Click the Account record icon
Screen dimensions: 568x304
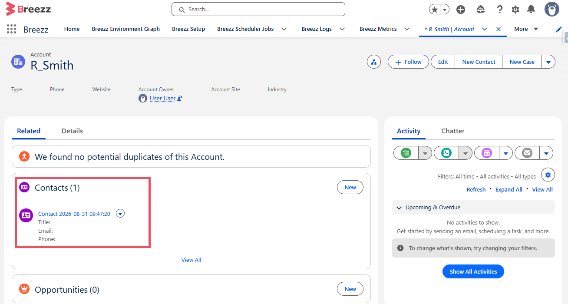tap(18, 62)
